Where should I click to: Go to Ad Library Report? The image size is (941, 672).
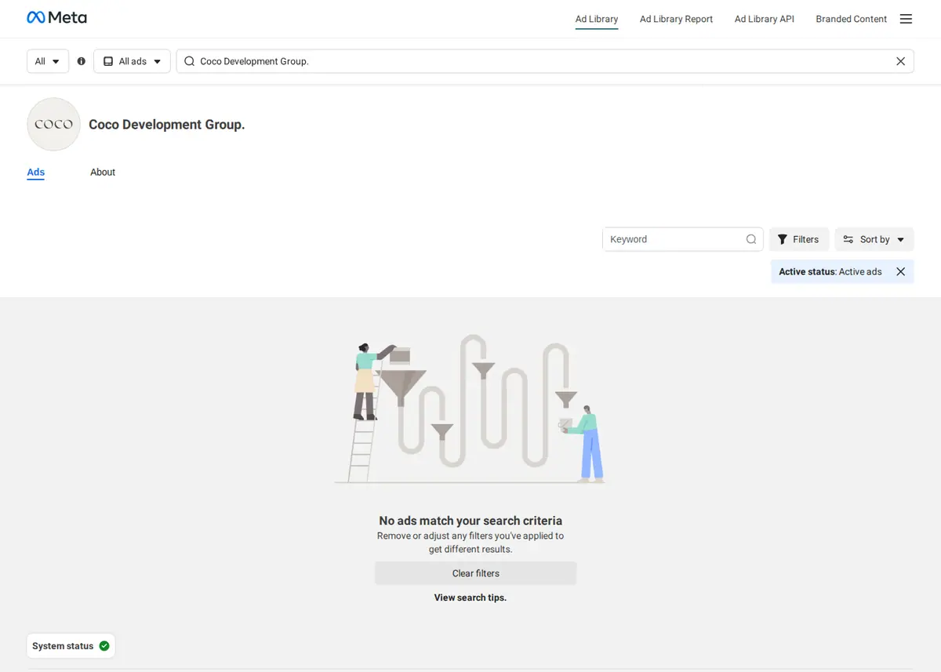[676, 19]
